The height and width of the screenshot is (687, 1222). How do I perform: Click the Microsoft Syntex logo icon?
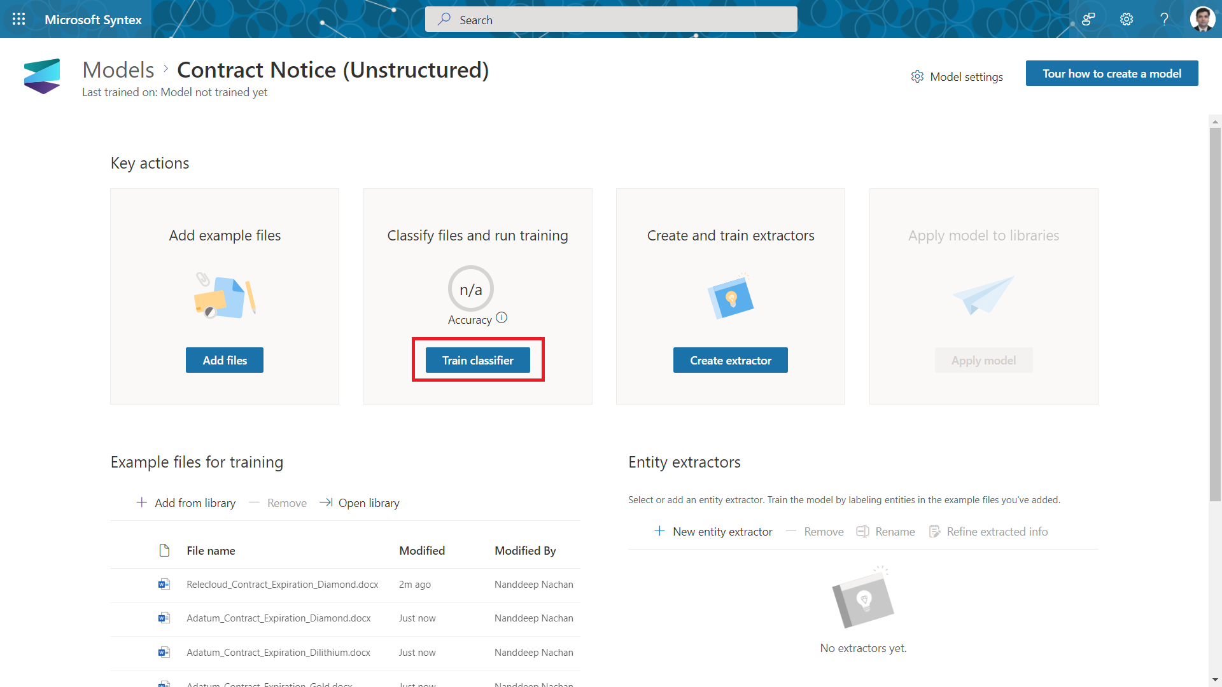(x=42, y=76)
